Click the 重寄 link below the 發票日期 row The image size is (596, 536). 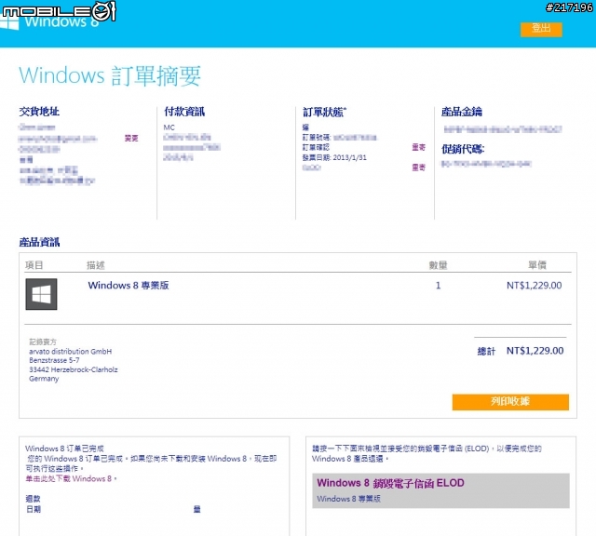point(418,167)
